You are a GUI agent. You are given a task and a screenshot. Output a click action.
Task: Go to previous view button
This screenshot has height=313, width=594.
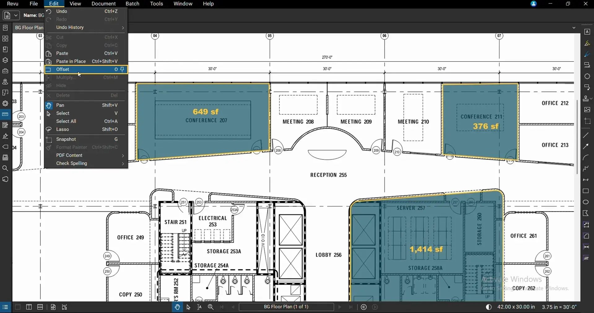(x=364, y=307)
